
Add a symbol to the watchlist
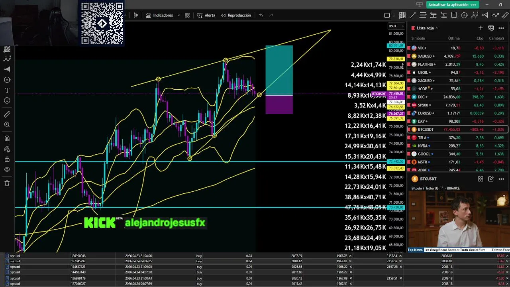coord(481,28)
